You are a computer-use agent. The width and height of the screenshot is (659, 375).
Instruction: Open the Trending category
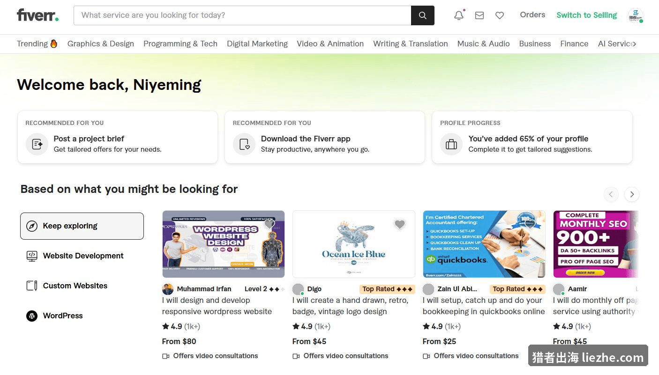point(37,44)
